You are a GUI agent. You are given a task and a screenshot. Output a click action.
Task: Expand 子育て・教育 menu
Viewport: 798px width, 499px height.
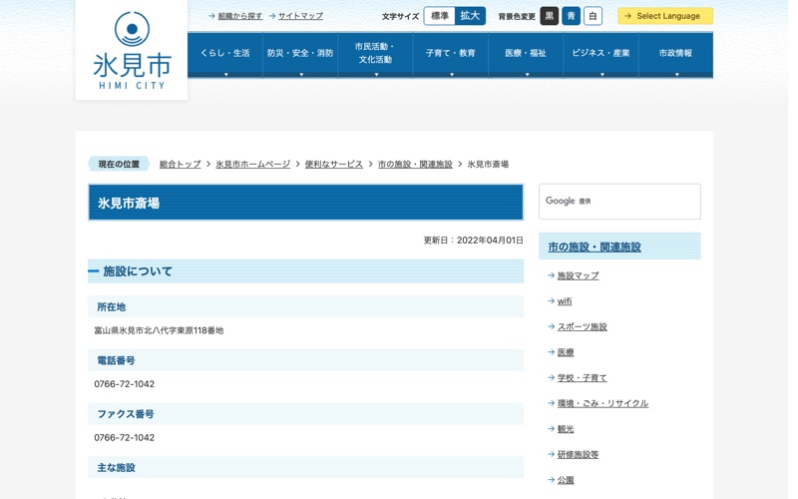click(451, 55)
